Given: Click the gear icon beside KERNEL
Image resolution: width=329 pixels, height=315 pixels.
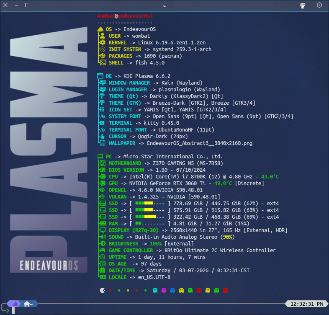Looking at the screenshot, I should click(103, 43).
